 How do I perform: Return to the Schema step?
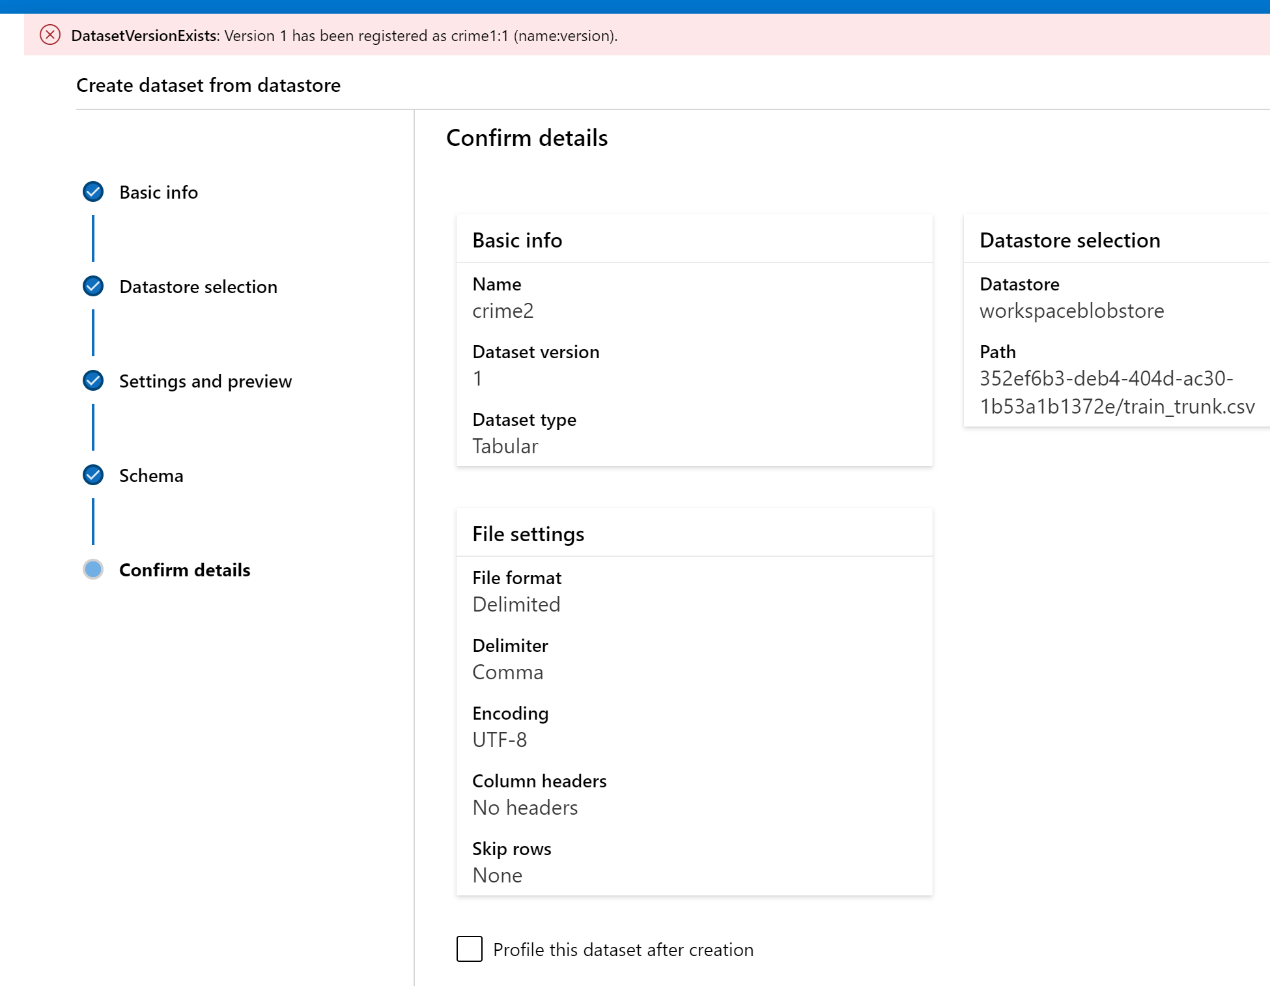point(150,475)
